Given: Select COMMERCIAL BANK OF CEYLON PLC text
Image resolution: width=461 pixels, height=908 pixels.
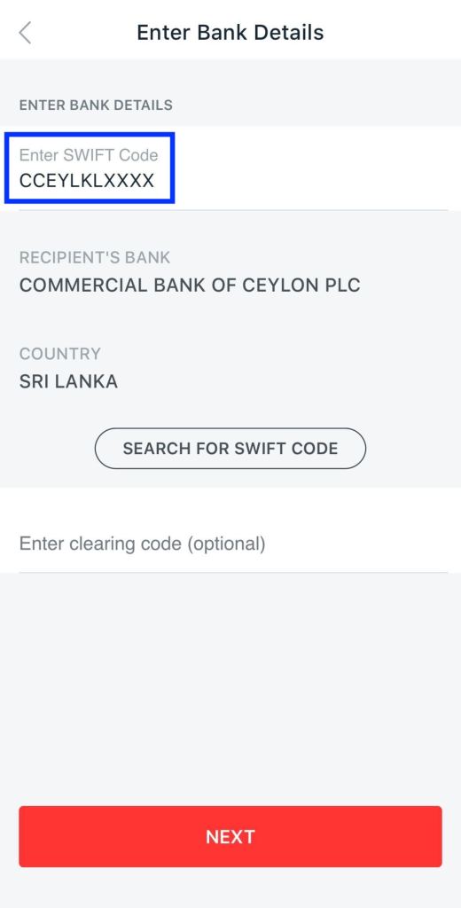Looking at the screenshot, I should pos(190,285).
